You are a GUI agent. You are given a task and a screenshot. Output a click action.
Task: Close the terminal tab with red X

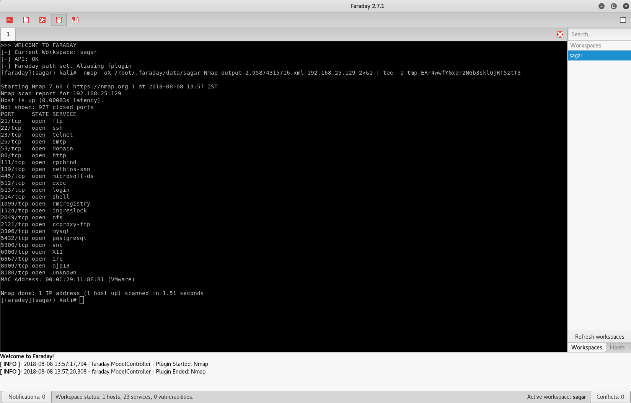(560, 34)
